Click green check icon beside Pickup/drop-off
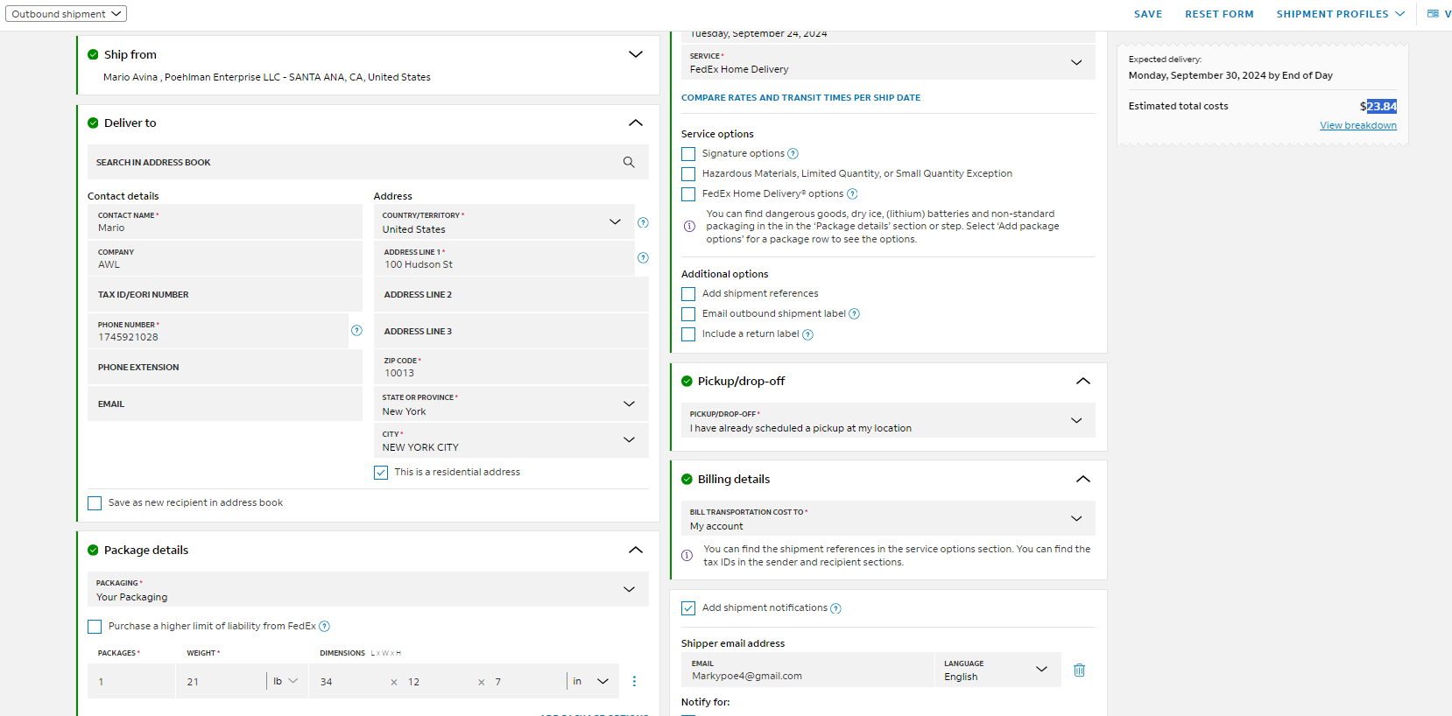This screenshot has height=716, width=1452. pyautogui.click(x=687, y=381)
